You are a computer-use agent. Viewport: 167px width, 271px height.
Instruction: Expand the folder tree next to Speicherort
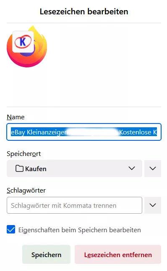pos(153,169)
